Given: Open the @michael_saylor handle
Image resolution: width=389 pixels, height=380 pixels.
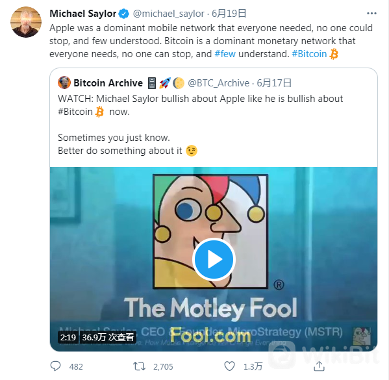Looking at the screenshot, I should [x=169, y=14].
